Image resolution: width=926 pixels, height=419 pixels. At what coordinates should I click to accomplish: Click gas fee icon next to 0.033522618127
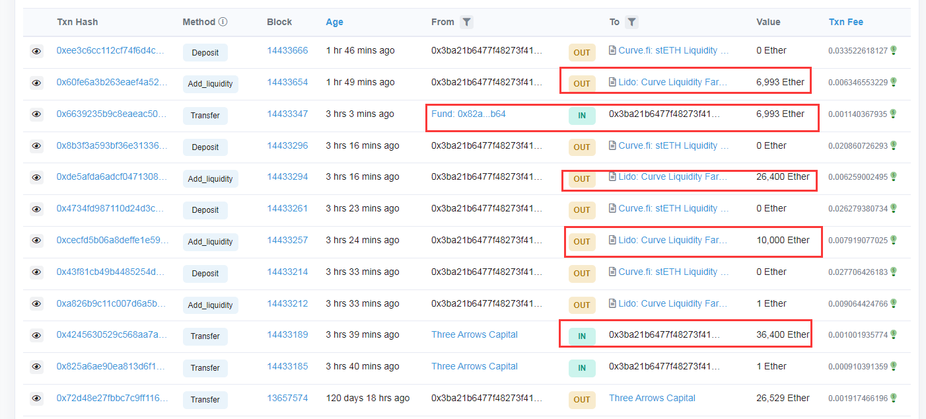[x=894, y=50]
